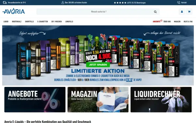
Task: Click 'Sofort verfügbar' text on banner
Action: 29,33
